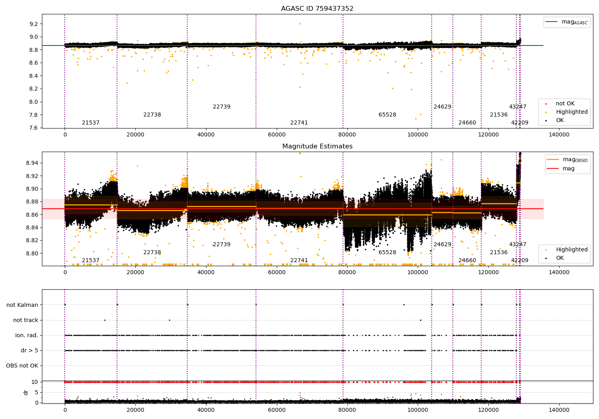The height and width of the screenshot is (419, 599).
Task: Click obsid label 21537 in the Magnitude Estimates plot
Action: [91, 260]
